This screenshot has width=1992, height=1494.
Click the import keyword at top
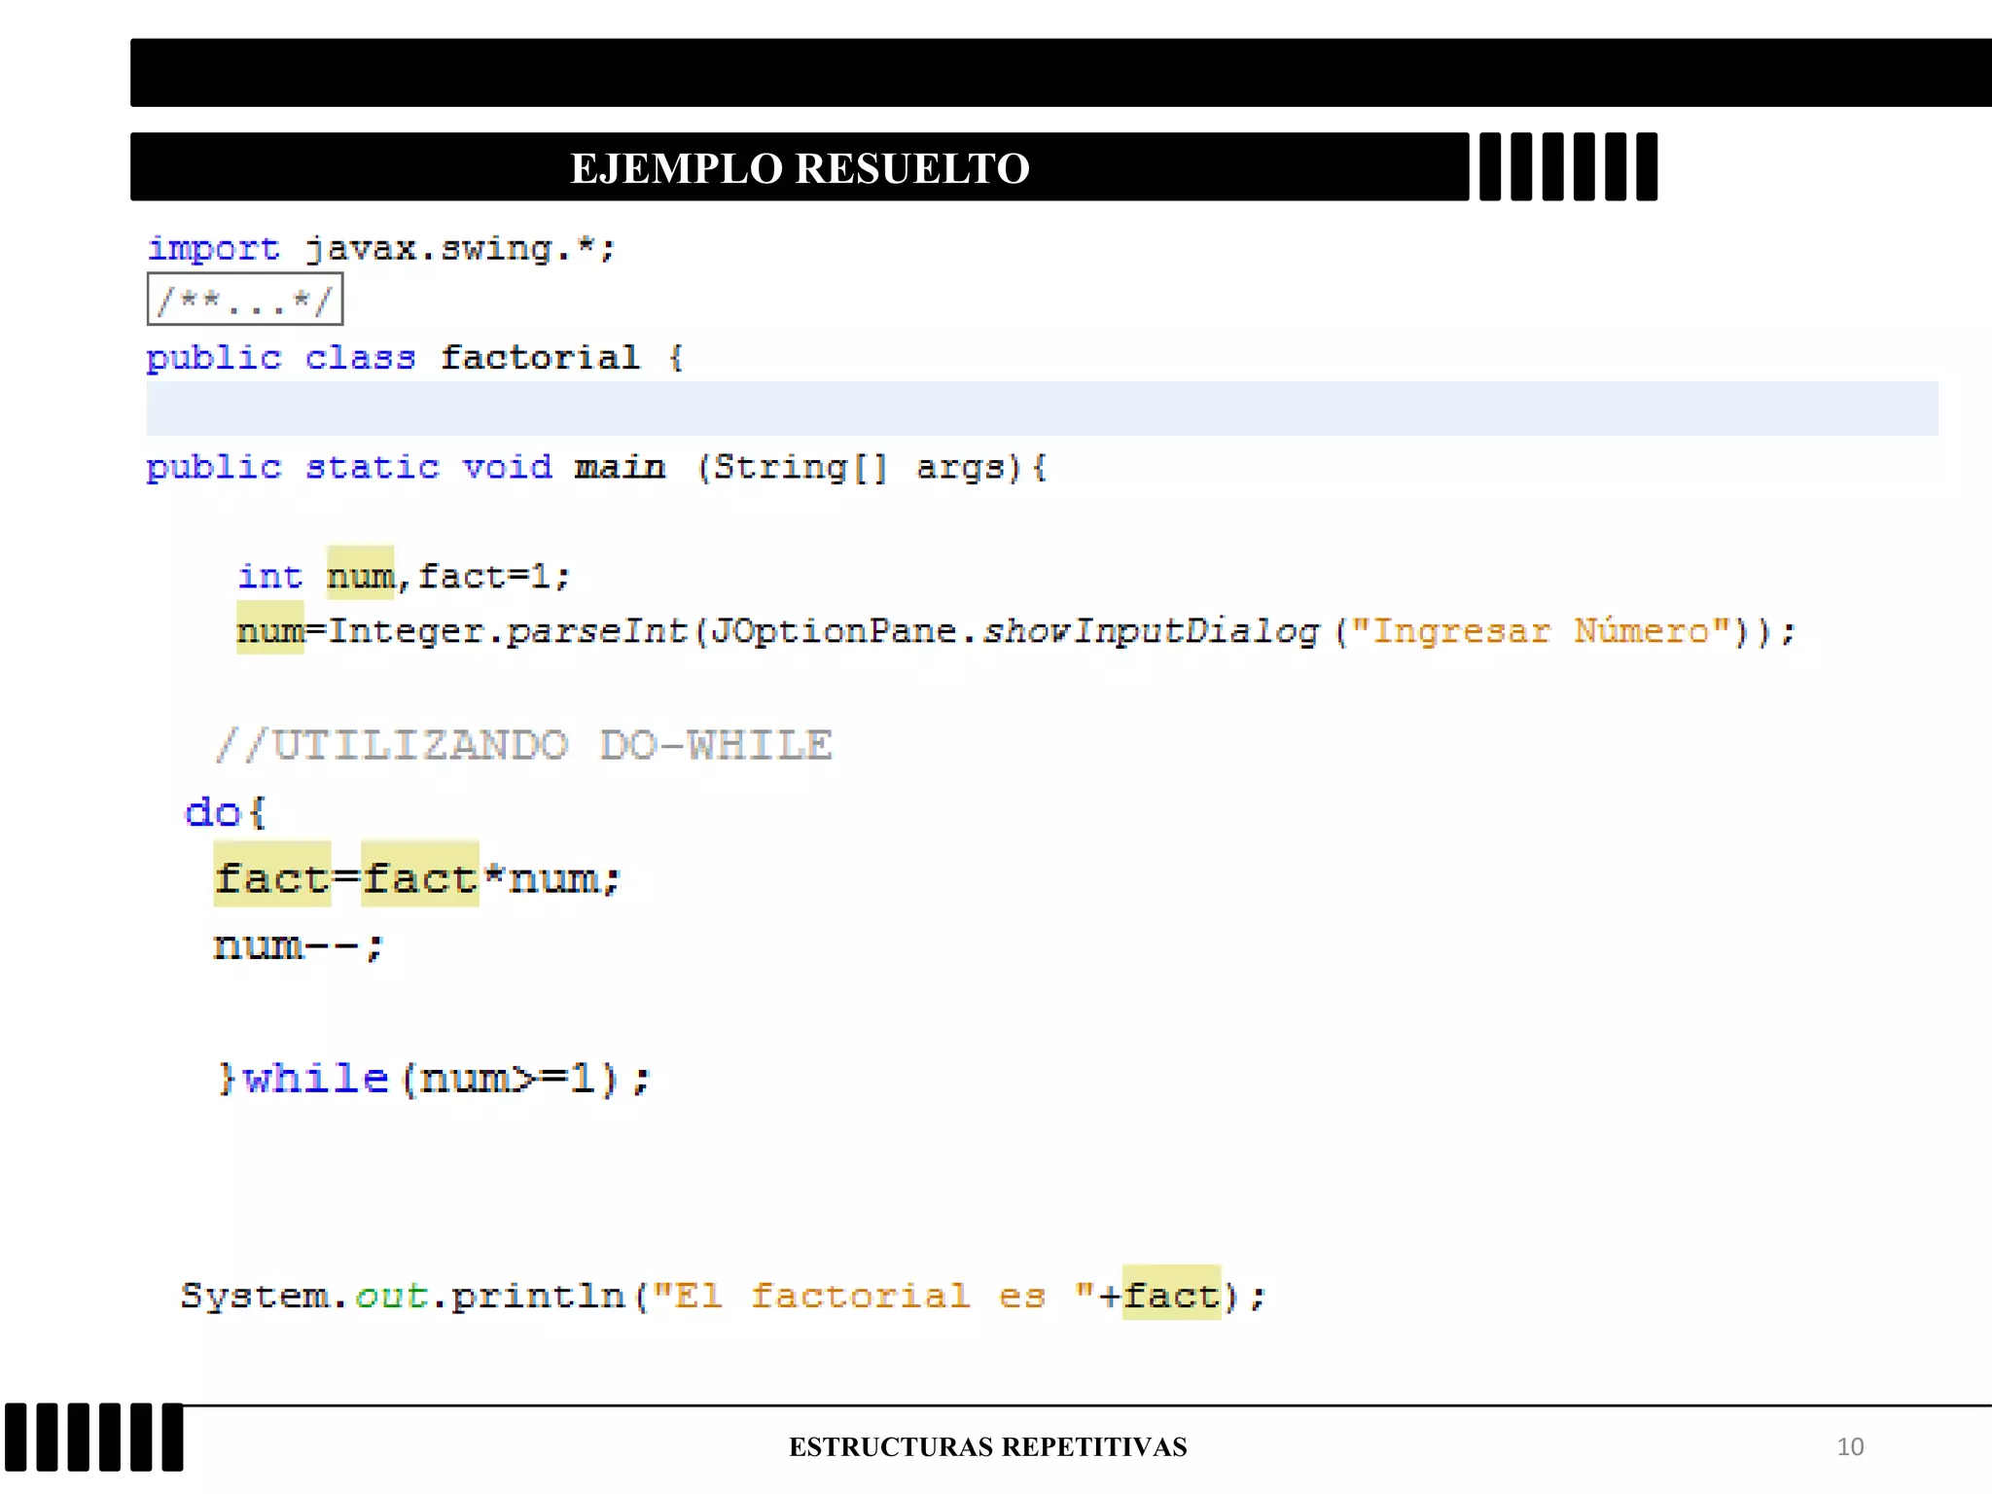click(213, 249)
